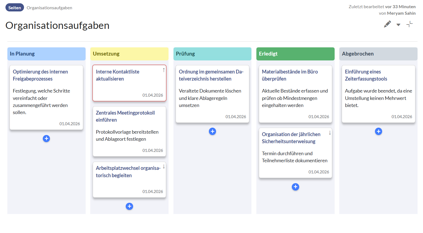This screenshot has width=423, height=233.
Task: Select the In Planung column header
Action: [46, 54]
